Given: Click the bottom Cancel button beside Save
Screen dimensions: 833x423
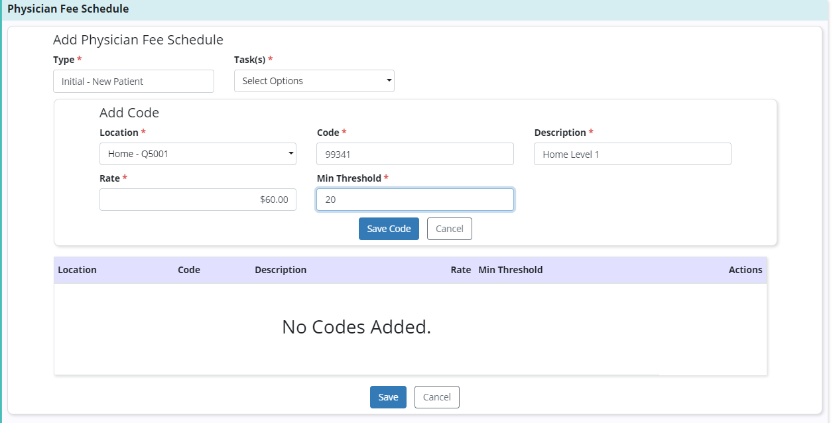Looking at the screenshot, I should tap(436, 397).
